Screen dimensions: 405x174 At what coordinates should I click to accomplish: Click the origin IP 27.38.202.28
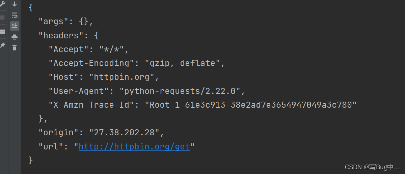[x=124, y=132]
